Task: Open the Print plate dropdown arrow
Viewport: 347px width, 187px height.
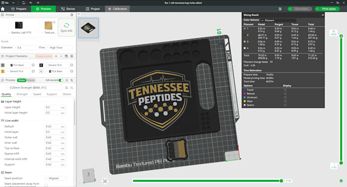Action: [x=317, y=9]
